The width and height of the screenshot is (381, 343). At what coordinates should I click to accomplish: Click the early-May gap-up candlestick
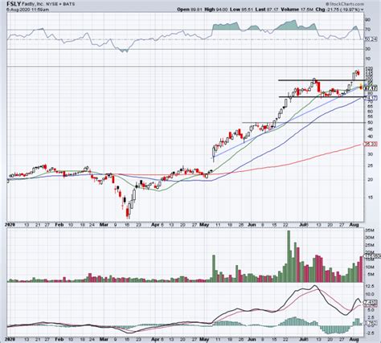coord(214,153)
